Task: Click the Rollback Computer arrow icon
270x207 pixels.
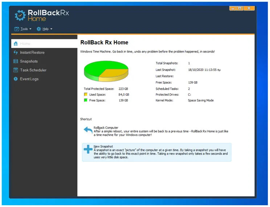Action: click(x=88, y=131)
